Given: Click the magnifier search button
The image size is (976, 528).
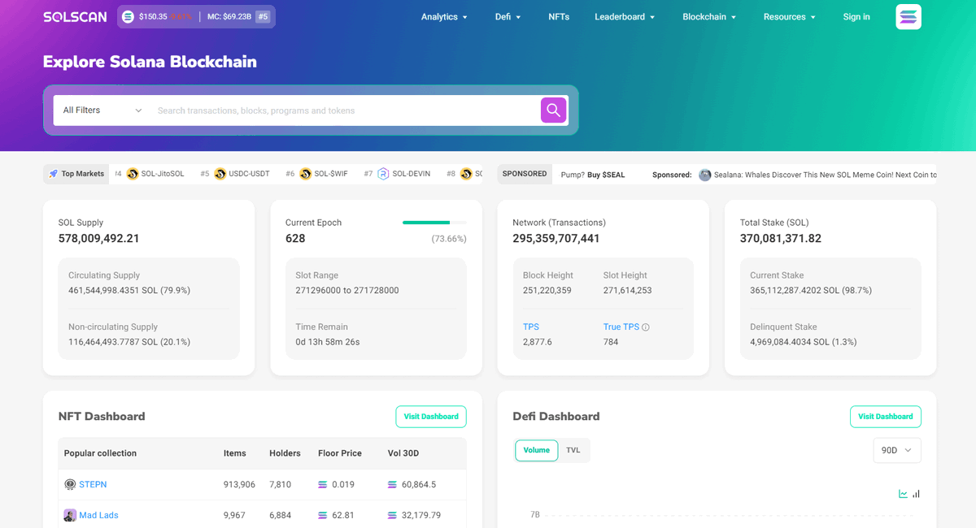Looking at the screenshot, I should 553,110.
